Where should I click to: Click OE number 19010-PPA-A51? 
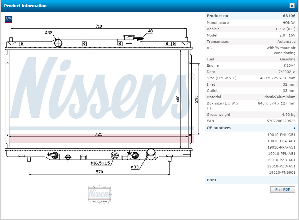click(281, 147)
